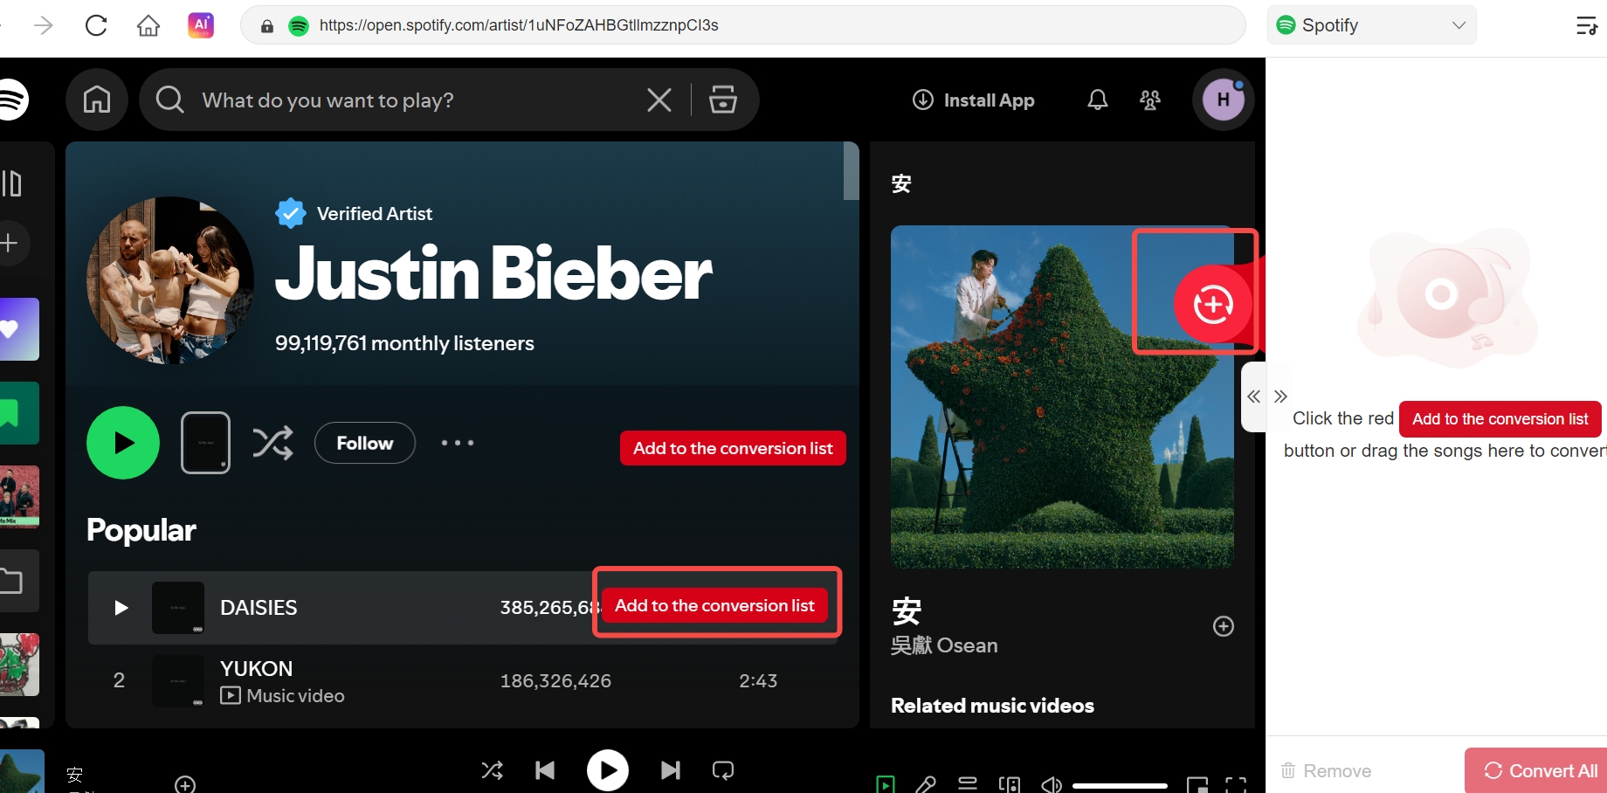
Task: Open notifications bell icon
Action: pyautogui.click(x=1097, y=100)
